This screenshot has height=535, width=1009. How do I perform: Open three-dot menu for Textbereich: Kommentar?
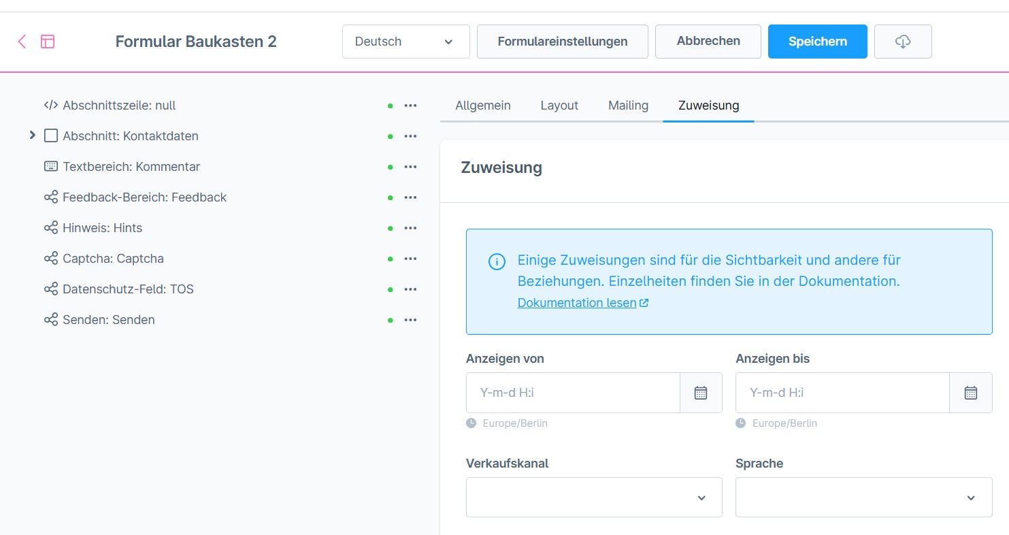click(410, 167)
